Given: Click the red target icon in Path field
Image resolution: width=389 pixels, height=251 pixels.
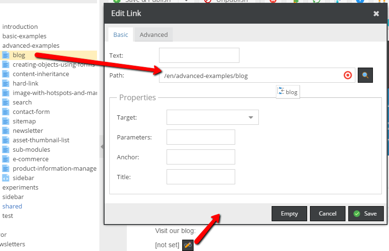Looking at the screenshot, I should click(348, 75).
